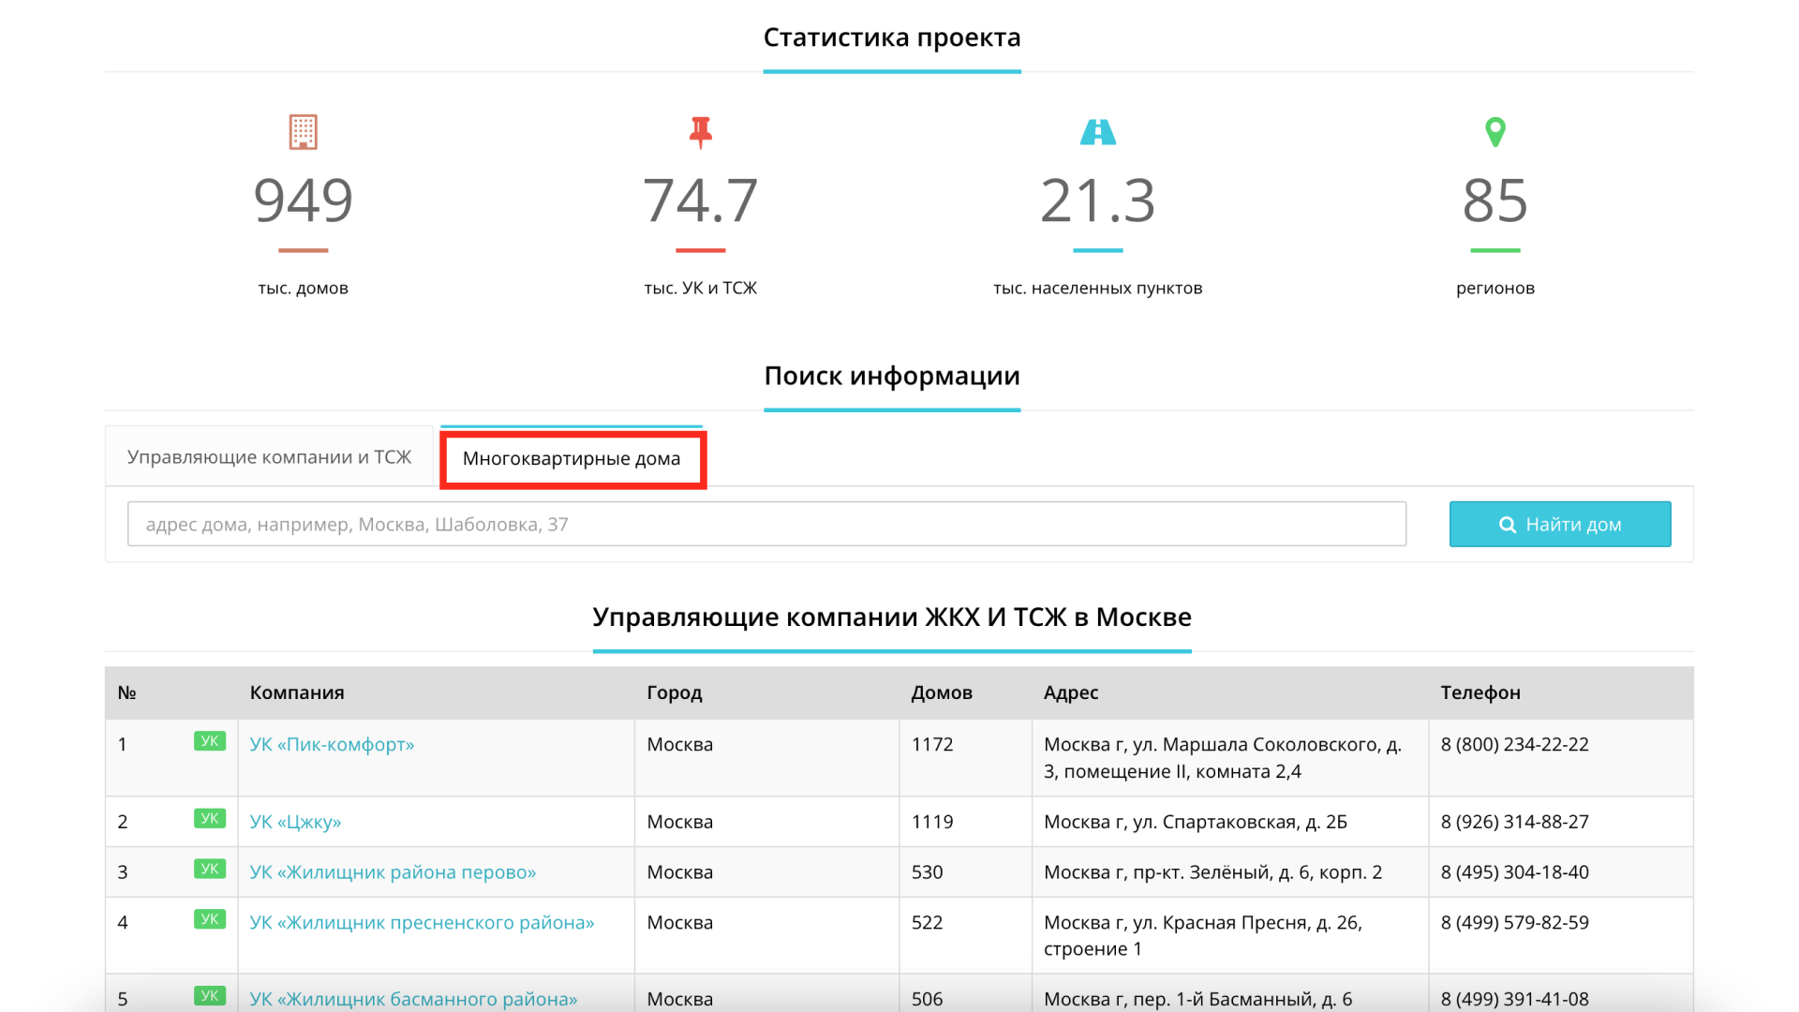
Task: Open УК «Жилищник района перово» link
Action: point(393,872)
